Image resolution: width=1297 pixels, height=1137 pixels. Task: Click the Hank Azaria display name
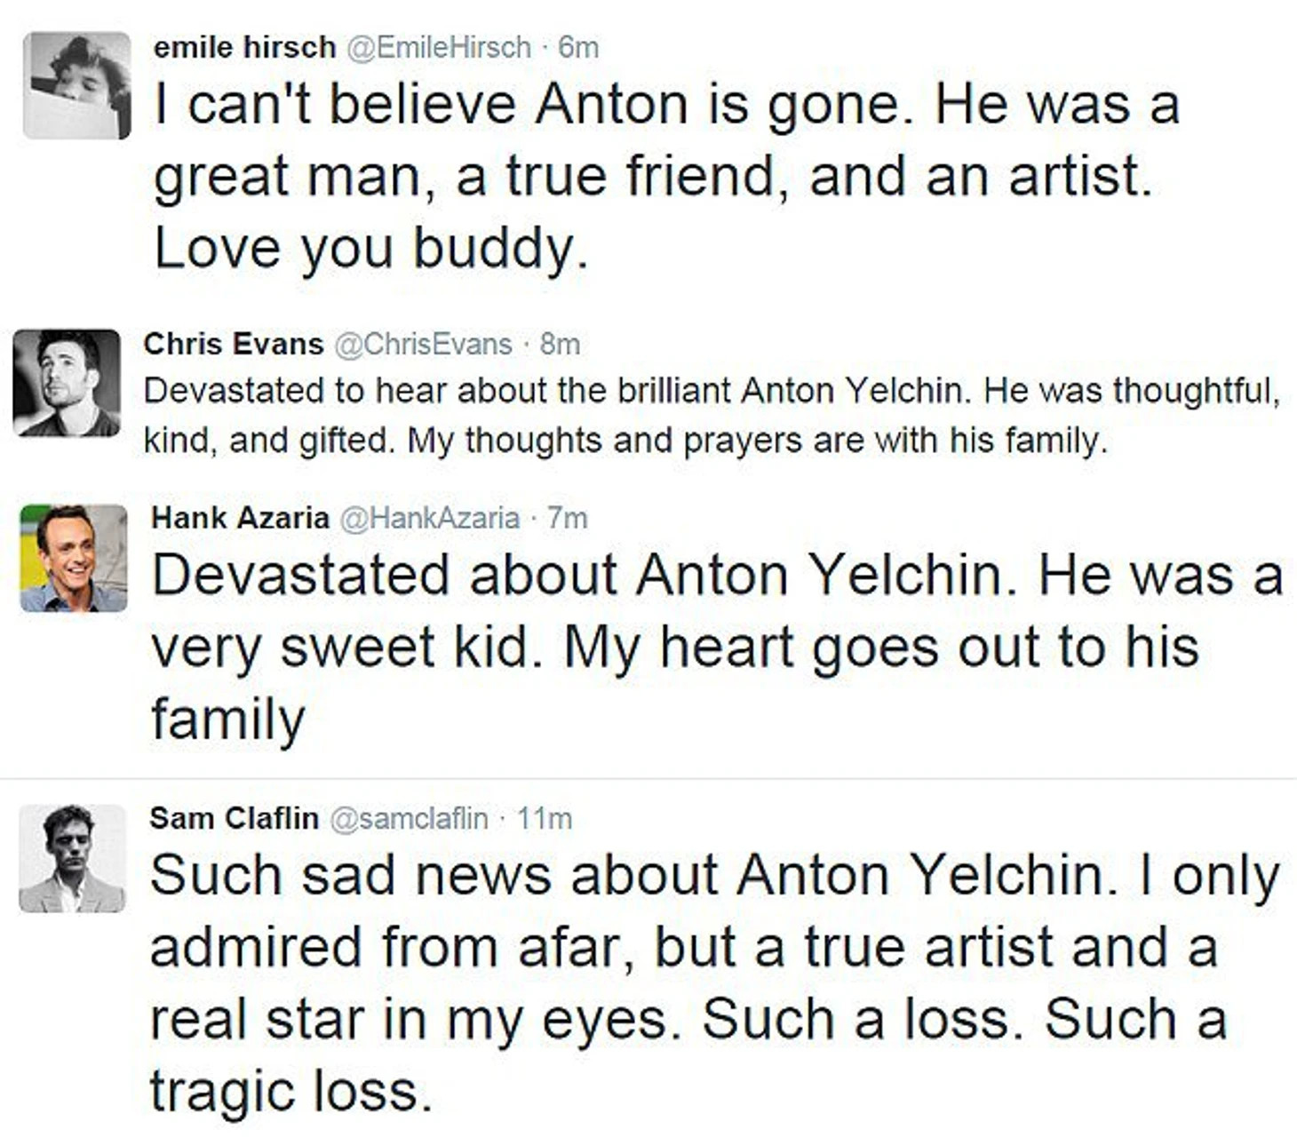click(240, 517)
